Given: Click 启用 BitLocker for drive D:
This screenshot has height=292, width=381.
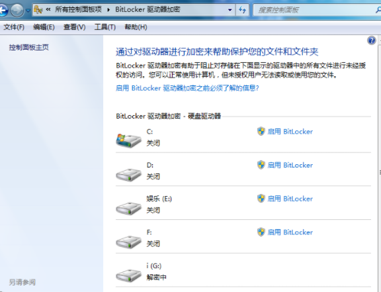Looking at the screenshot, I should [290, 166].
